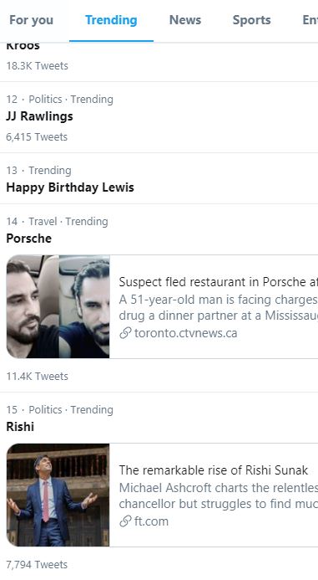Click the link icon beside toronto.ctvnews.ca
The image size is (318, 580).
125,333
